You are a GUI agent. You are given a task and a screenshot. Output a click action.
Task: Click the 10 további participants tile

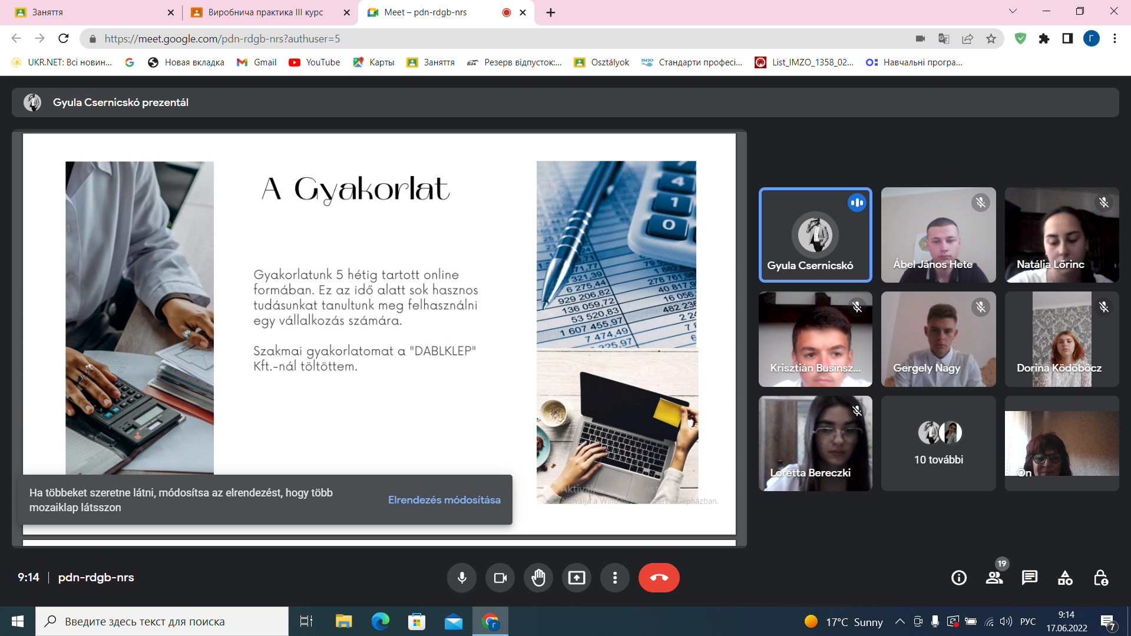[x=938, y=443]
